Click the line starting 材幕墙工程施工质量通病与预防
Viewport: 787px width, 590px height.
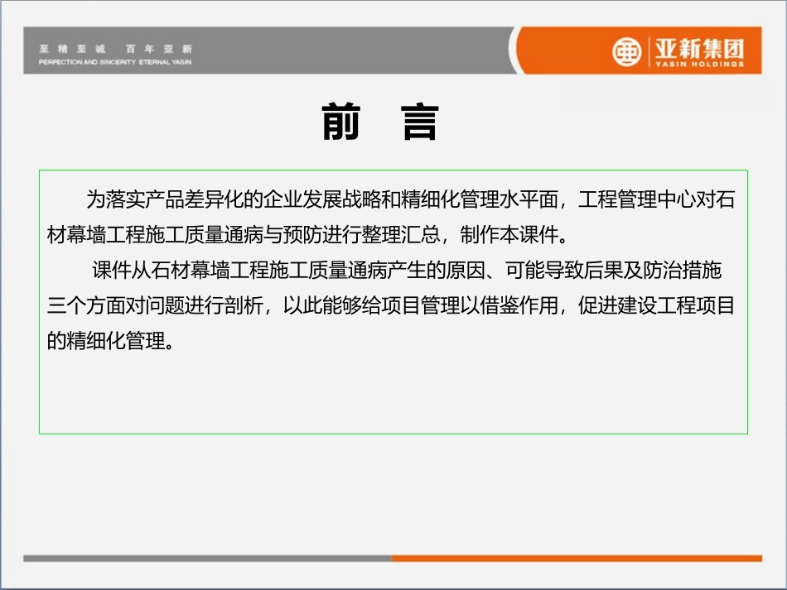pos(307,235)
